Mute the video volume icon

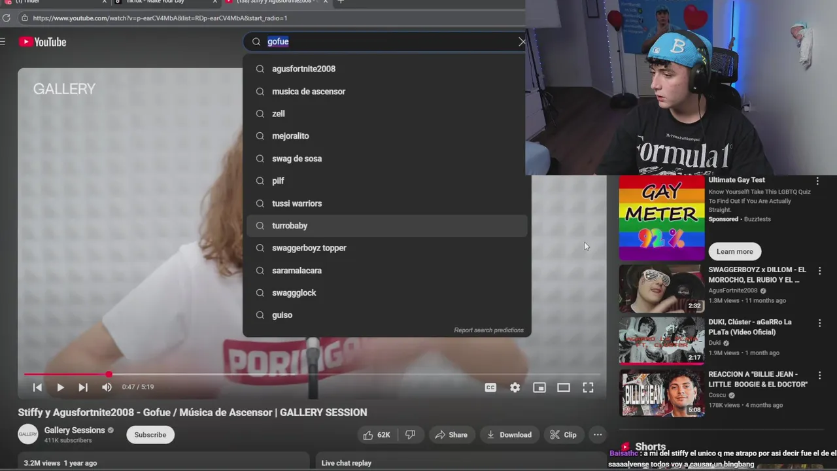[x=107, y=387]
